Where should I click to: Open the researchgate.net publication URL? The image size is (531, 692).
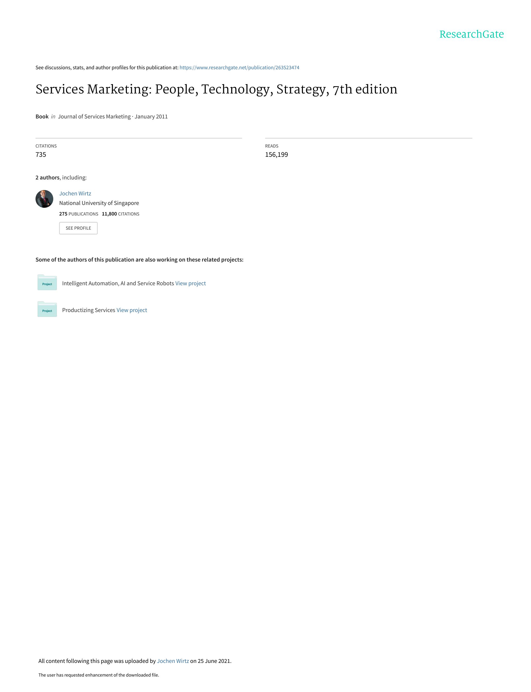(239, 68)
